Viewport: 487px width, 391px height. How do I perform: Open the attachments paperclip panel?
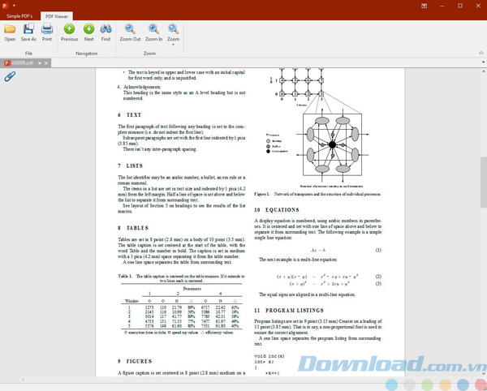(x=10, y=76)
